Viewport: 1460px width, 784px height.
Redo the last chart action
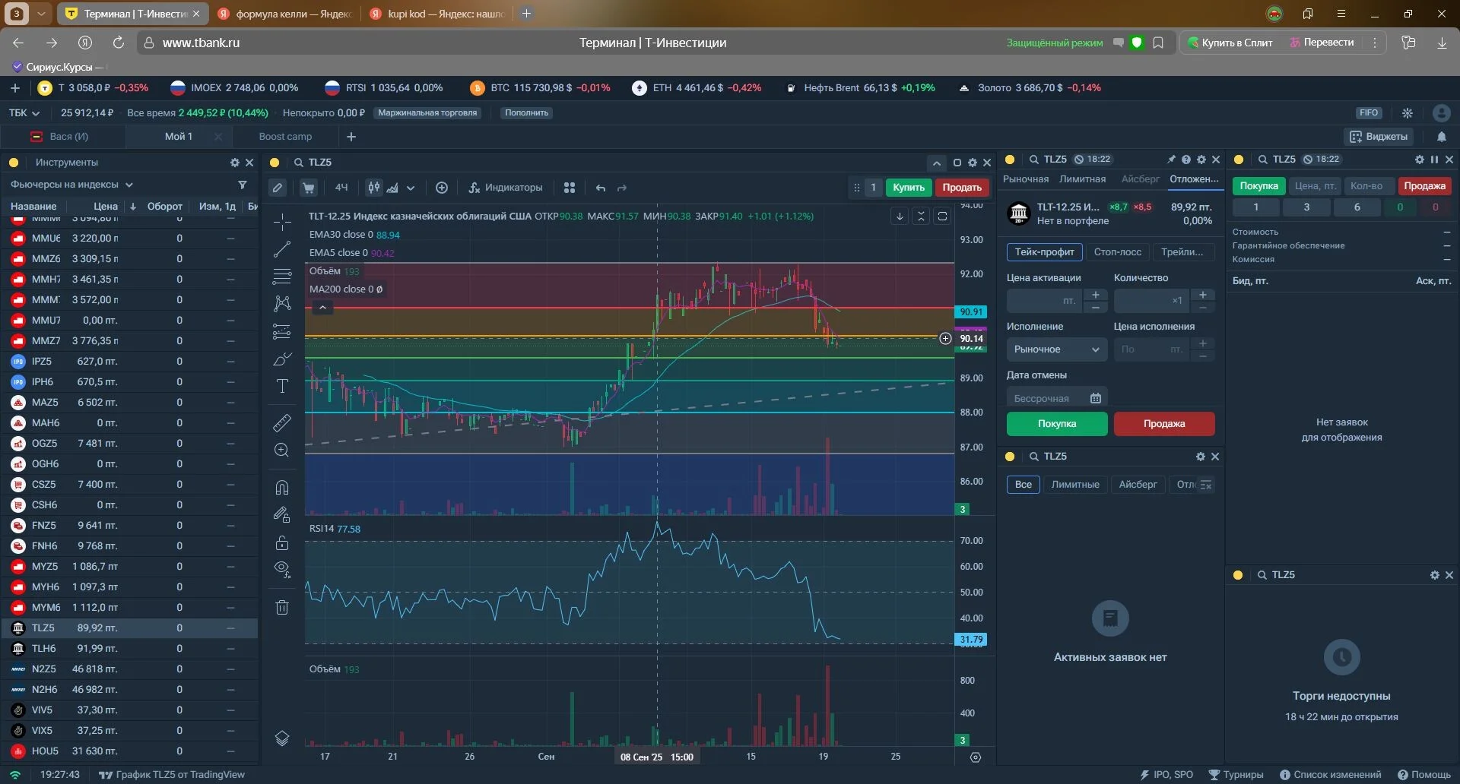[622, 188]
